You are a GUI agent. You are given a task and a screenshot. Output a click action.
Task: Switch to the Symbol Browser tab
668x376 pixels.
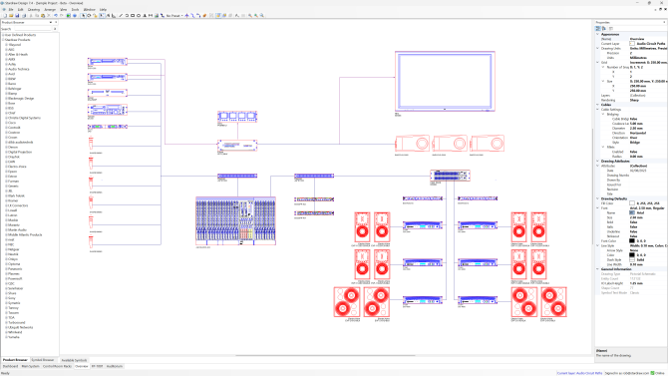coord(43,360)
